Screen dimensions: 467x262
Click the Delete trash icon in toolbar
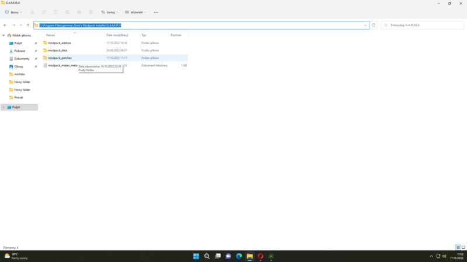[90, 12]
